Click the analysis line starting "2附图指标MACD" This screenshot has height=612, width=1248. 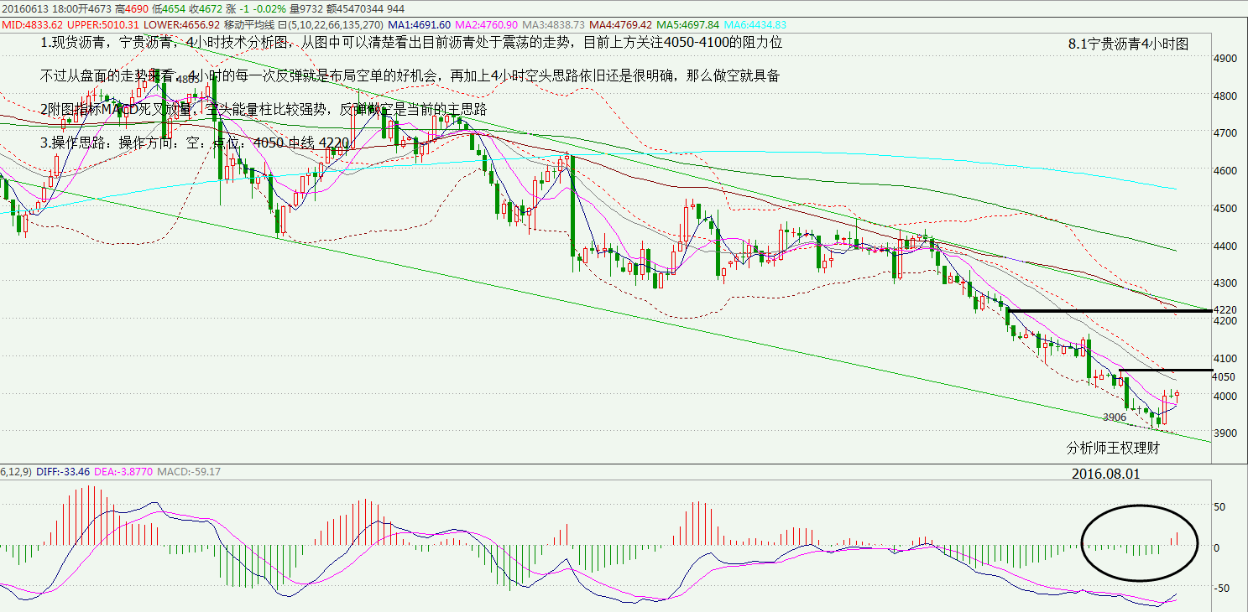pos(264,109)
